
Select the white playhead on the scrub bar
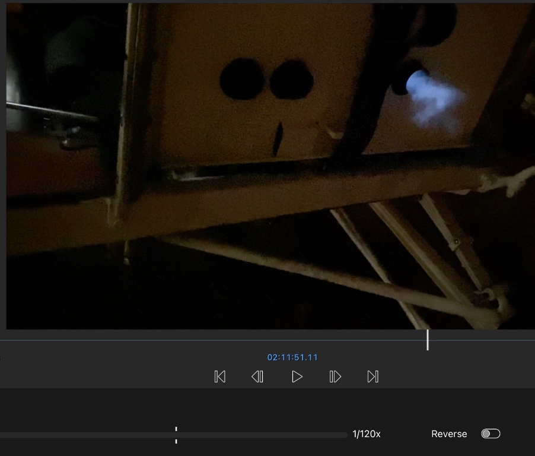tap(427, 340)
